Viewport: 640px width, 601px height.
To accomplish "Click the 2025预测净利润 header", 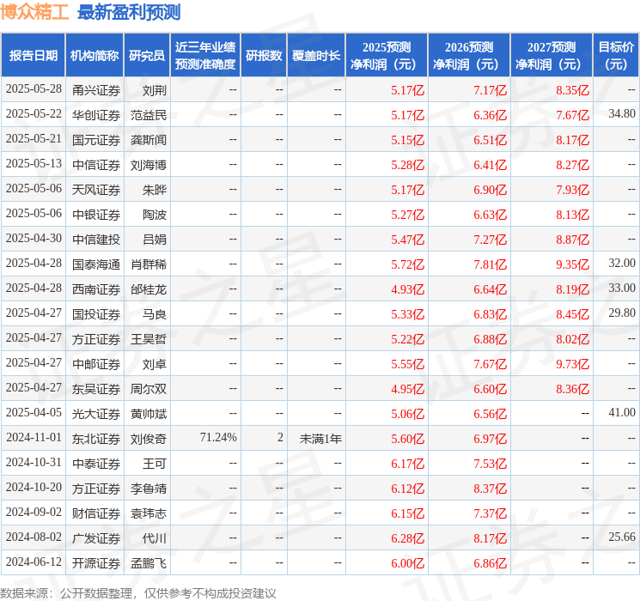I will click(387, 56).
